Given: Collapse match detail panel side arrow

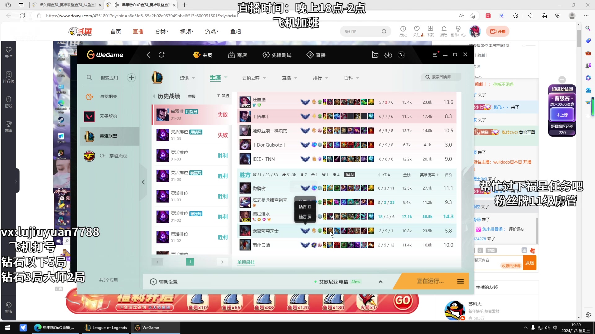Looking at the screenshot, I should 143,182.
